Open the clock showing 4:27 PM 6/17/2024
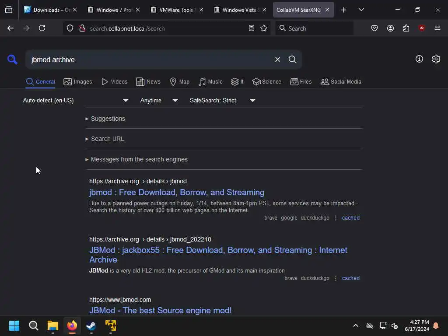 (x=417, y=325)
